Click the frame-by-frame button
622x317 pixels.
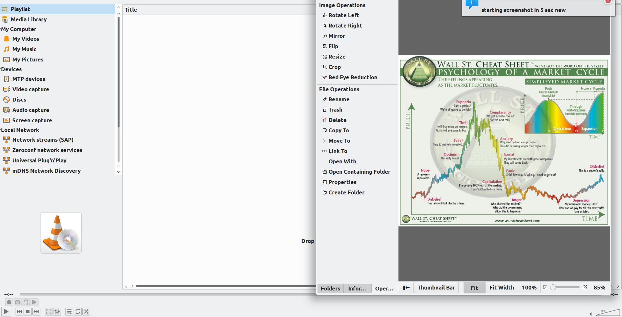[x=34, y=302]
